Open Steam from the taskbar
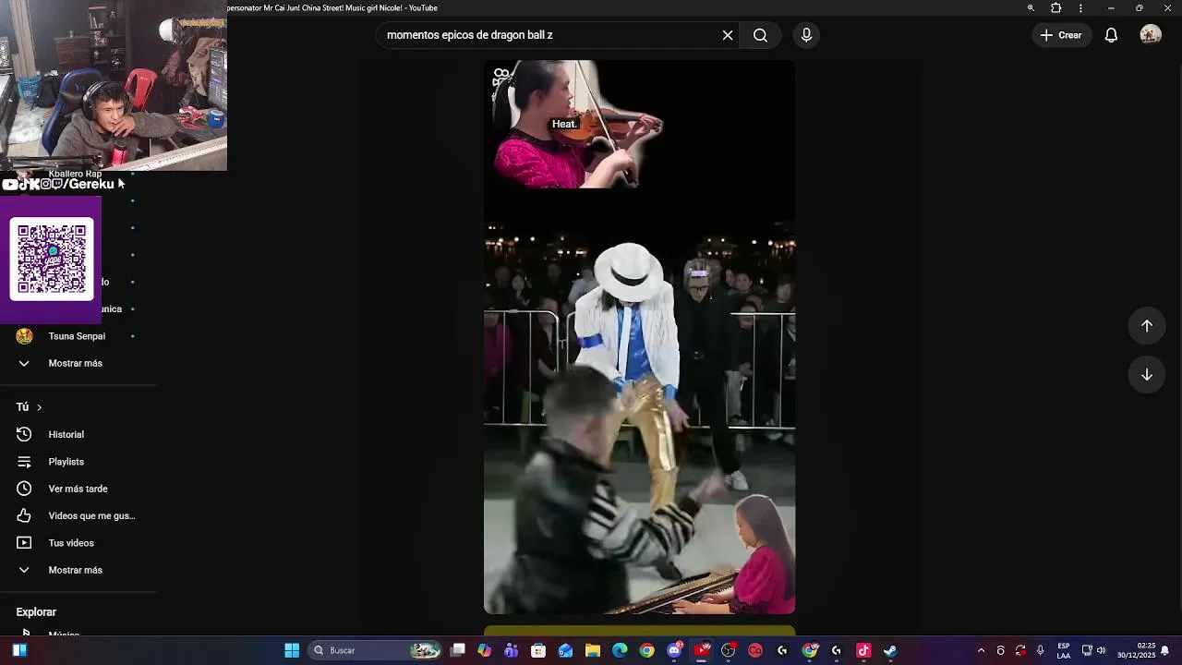The image size is (1182, 665). pos(890,650)
